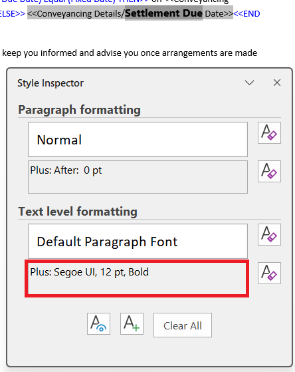295x372 pixels.
Task: Click the bold 'Settlement Due' text
Action: [163, 13]
